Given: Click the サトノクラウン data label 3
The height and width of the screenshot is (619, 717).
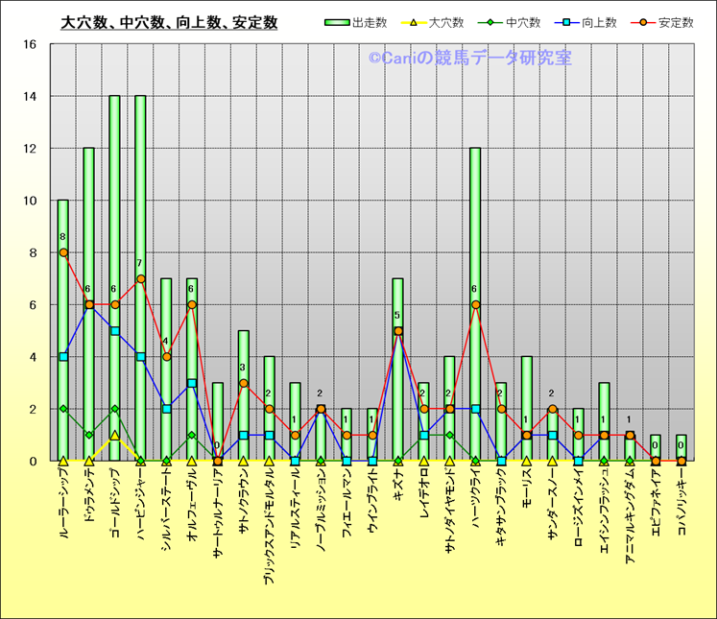Looking at the screenshot, I should (x=243, y=368).
